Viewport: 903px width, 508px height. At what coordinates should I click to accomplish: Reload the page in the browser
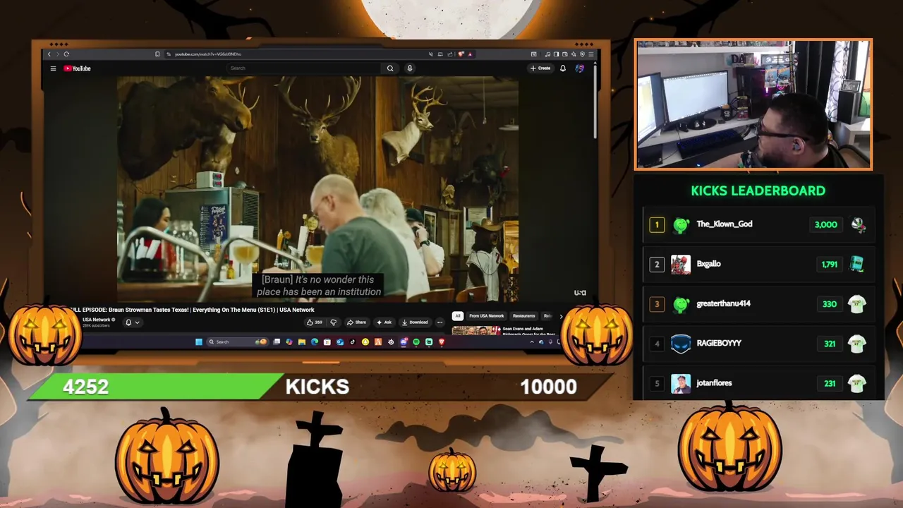tap(66, 54)
